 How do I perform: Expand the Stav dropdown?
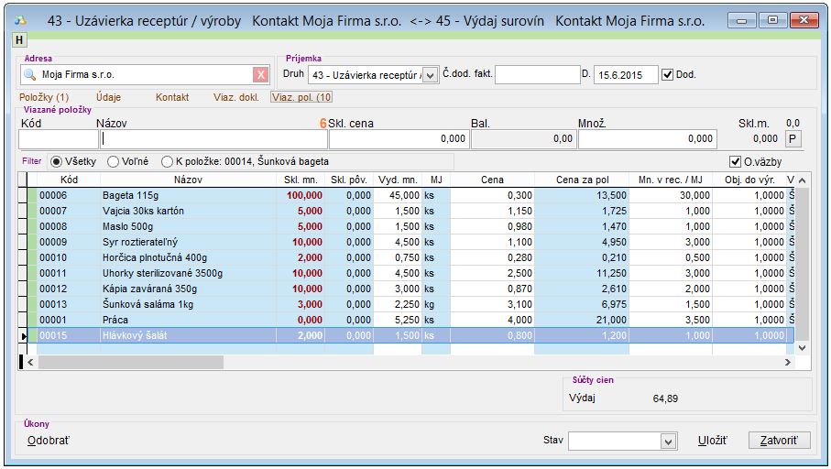click(x=667, y=442)
